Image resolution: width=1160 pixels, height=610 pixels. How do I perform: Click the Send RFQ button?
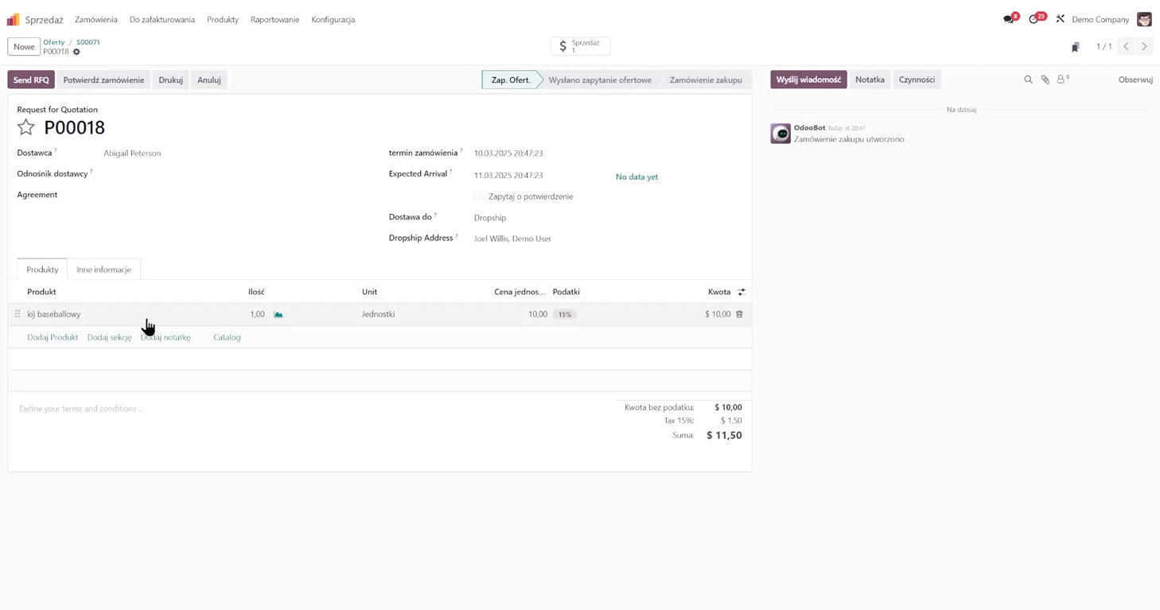pos(31,80)
